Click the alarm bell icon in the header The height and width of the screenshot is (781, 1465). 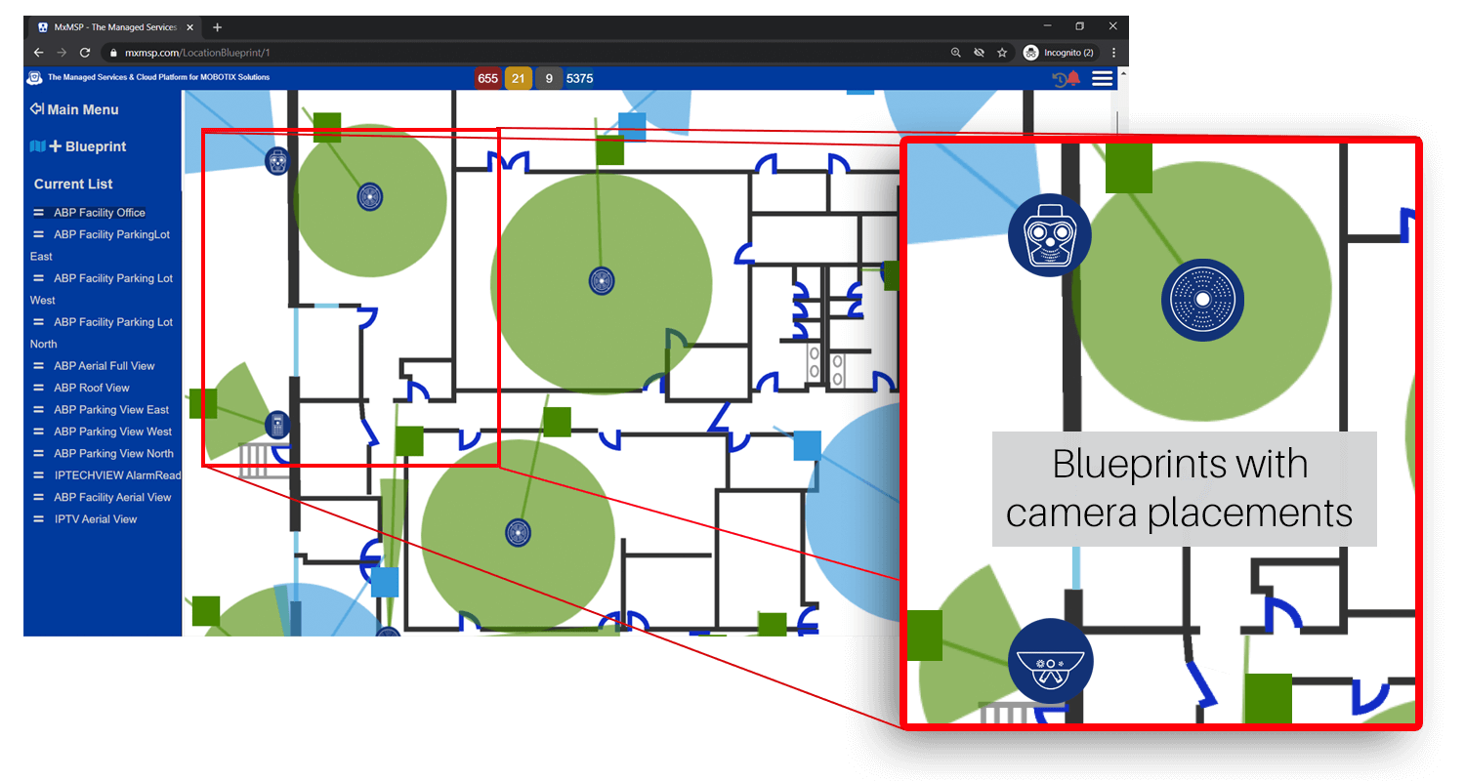1072,78
